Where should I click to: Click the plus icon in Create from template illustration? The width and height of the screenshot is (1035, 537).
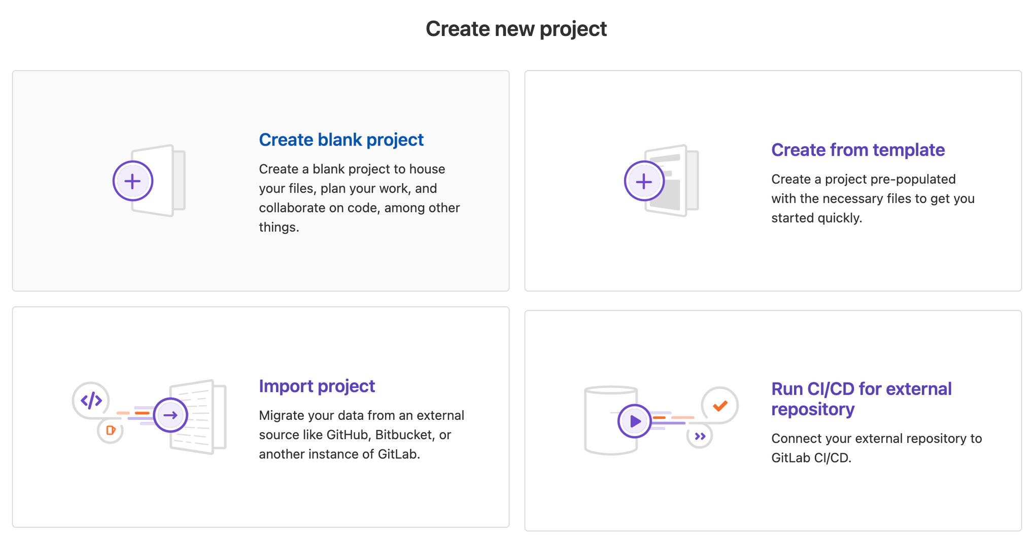644,181
